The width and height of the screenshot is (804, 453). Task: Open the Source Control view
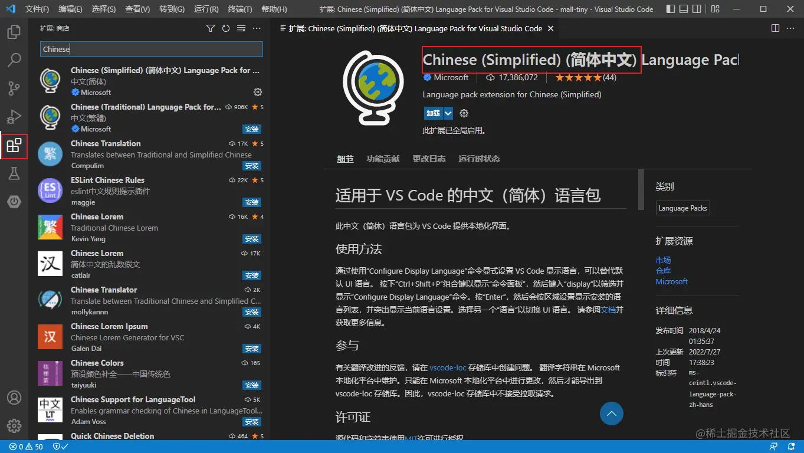[x=14, y=88]
